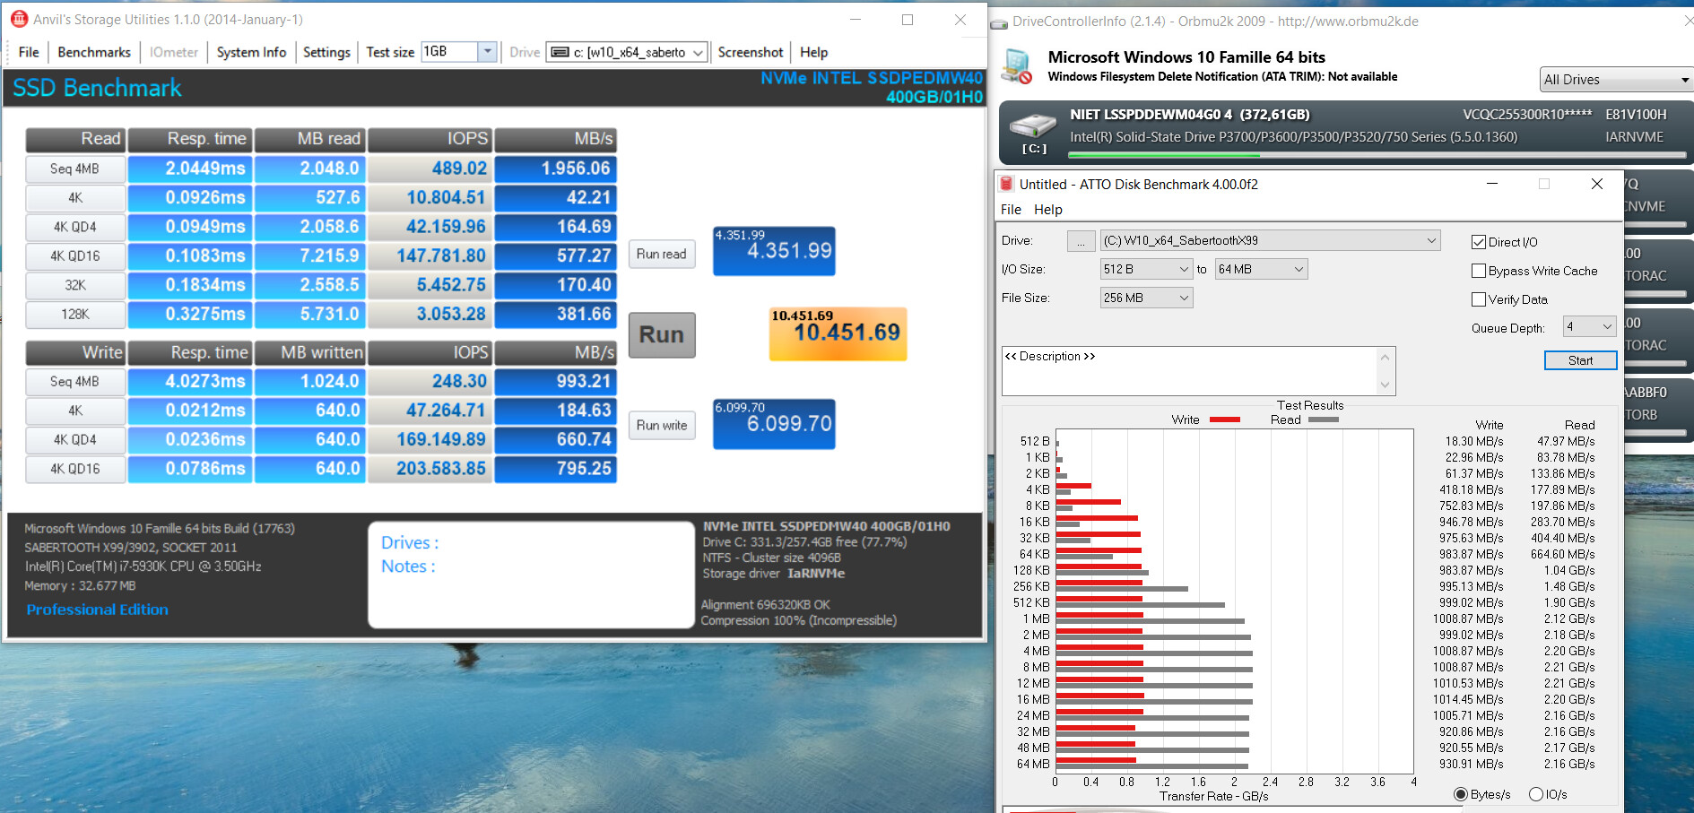Click the Windows computer icon in DriveControllerInfo
The image size is (1694, 813).
(x=1018, y=66)
